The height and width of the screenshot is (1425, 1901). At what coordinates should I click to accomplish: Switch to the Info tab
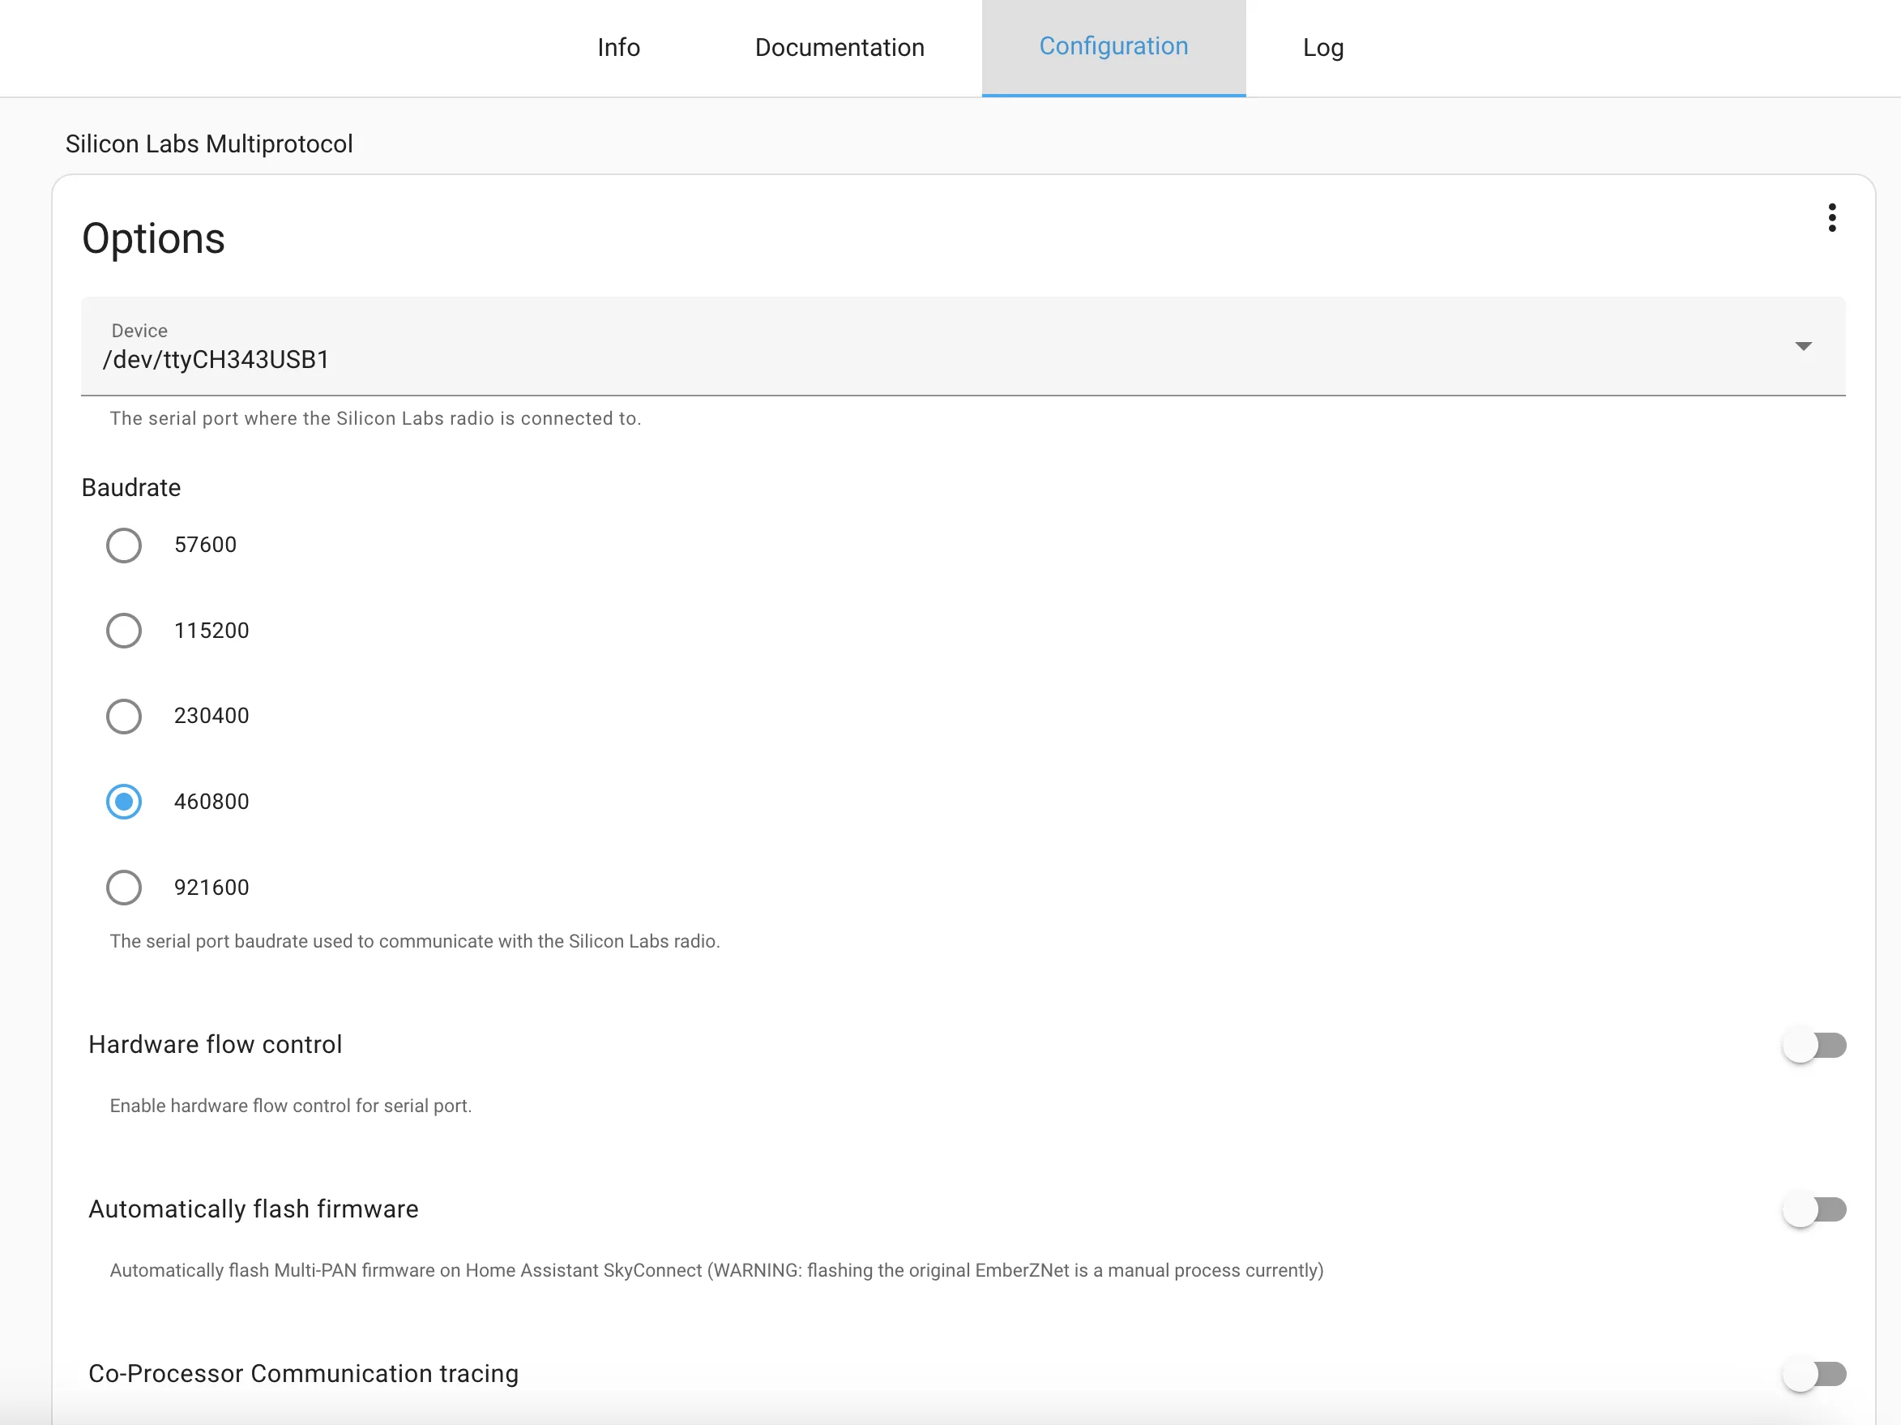(619, 47)
